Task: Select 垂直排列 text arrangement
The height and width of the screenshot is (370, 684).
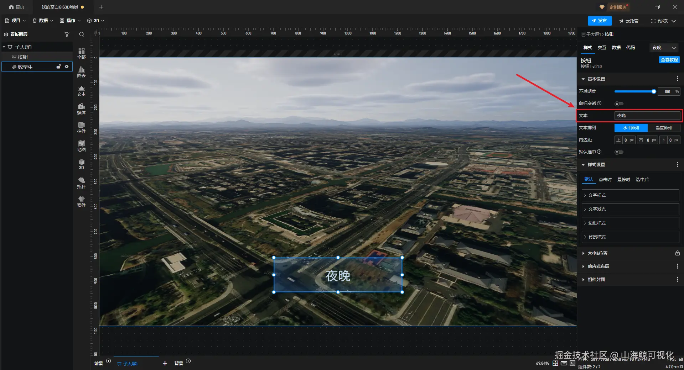Action: [663, 128]
